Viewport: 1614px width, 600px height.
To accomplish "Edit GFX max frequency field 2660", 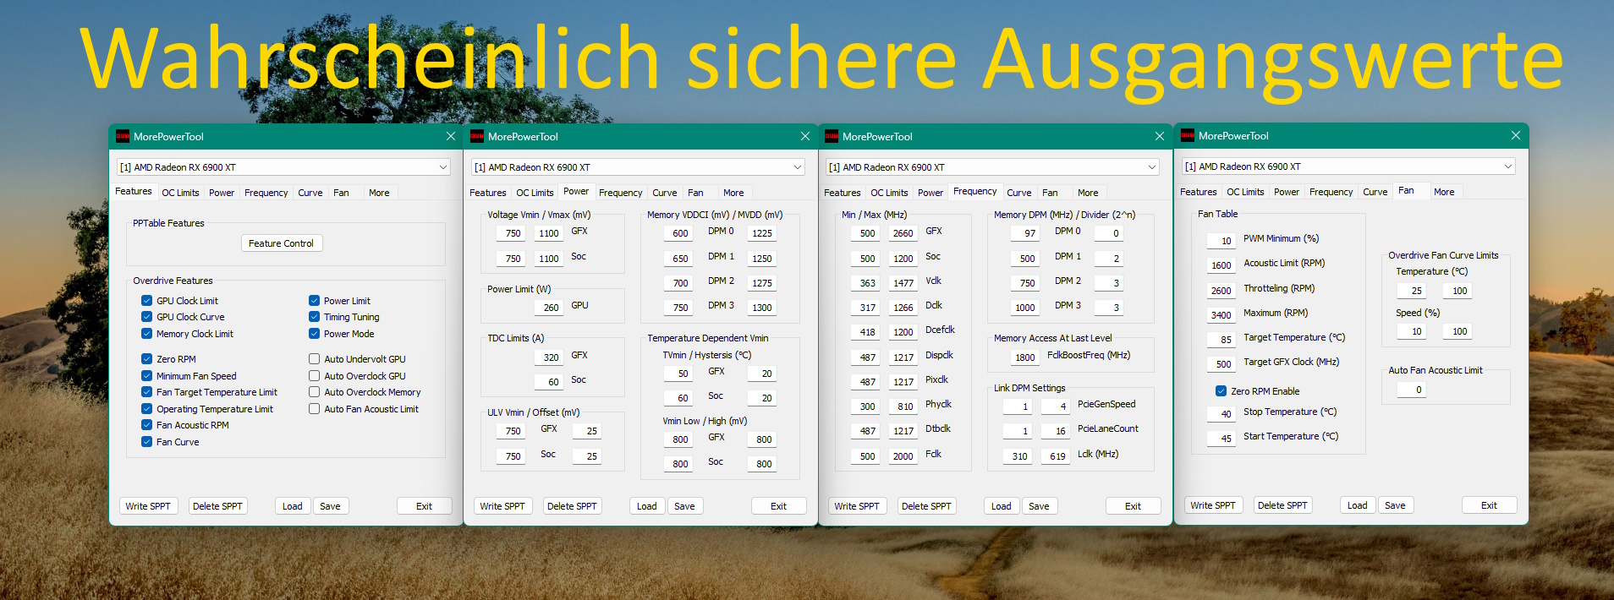I will click(903, 233).
